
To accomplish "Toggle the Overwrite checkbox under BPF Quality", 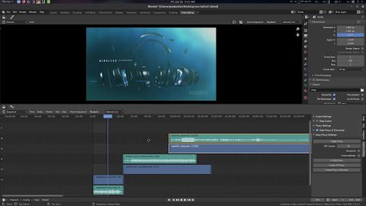I will (359, 151).
